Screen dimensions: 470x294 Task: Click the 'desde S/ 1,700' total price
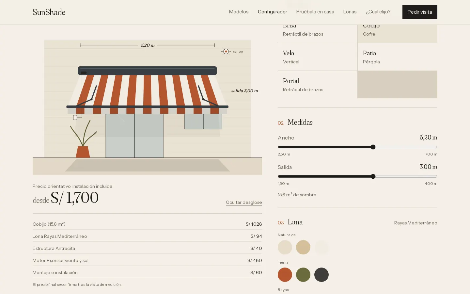pyautogui.click(x=66, y=198)
